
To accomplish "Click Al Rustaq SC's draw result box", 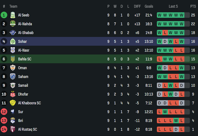I will click(176, 129).
